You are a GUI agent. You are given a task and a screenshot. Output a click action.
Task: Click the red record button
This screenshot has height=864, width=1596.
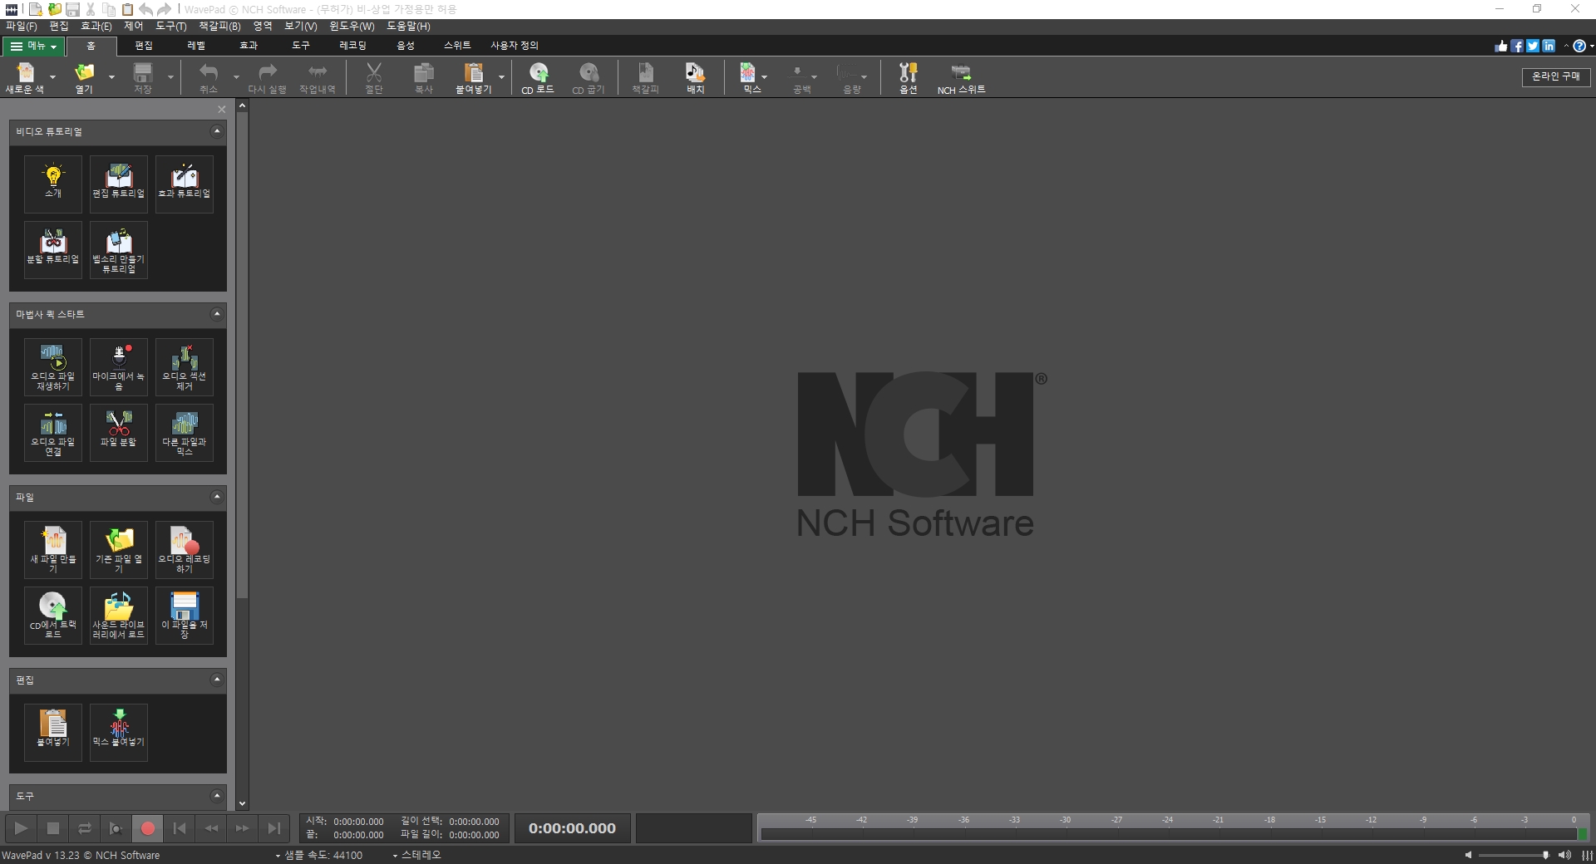click(148, 828)
